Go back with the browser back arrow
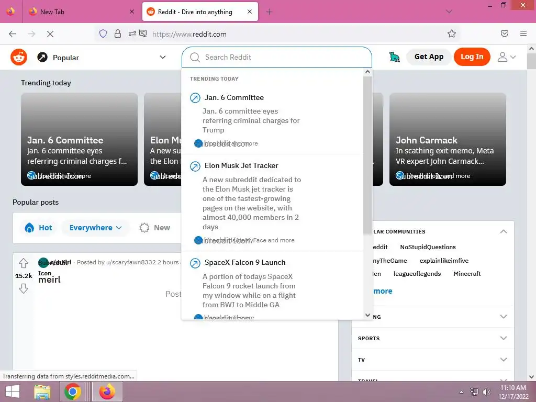The width and height of the screenshot is (536, 402). tap(13, 34)
